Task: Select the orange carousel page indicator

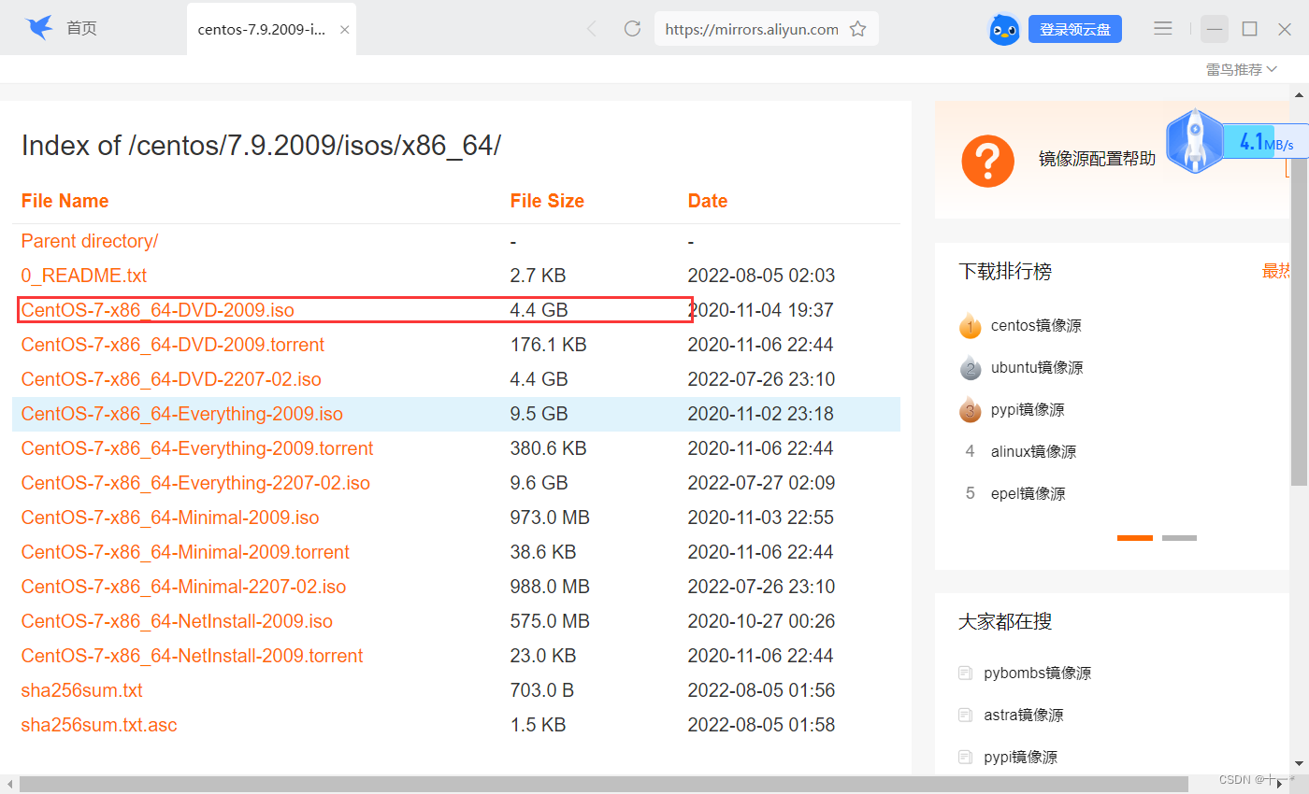Action: [1135, 538]
